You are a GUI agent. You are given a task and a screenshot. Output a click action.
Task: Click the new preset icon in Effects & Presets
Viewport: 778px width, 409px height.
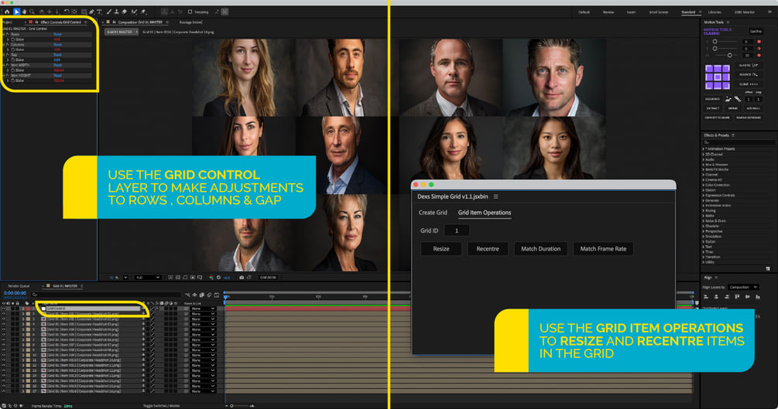click(x=768, y=269)
